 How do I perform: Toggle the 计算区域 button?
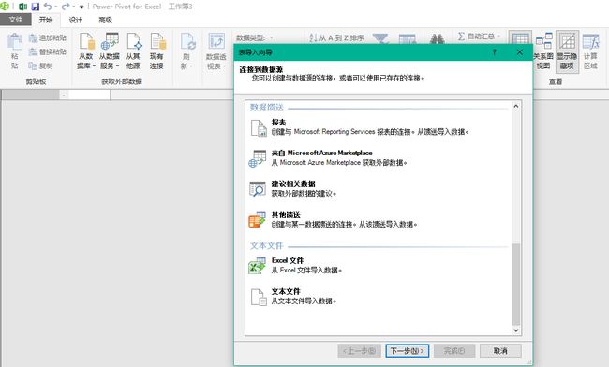tap(591, 51)
